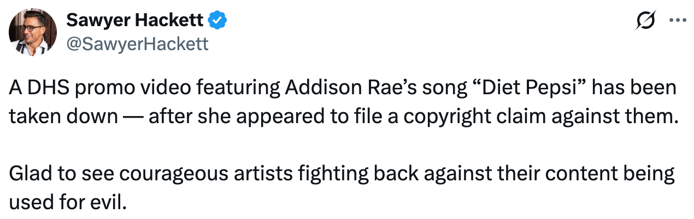Click the word "DHS" in the tweet
Screen dimensions: 694x219
coord(42,88)
